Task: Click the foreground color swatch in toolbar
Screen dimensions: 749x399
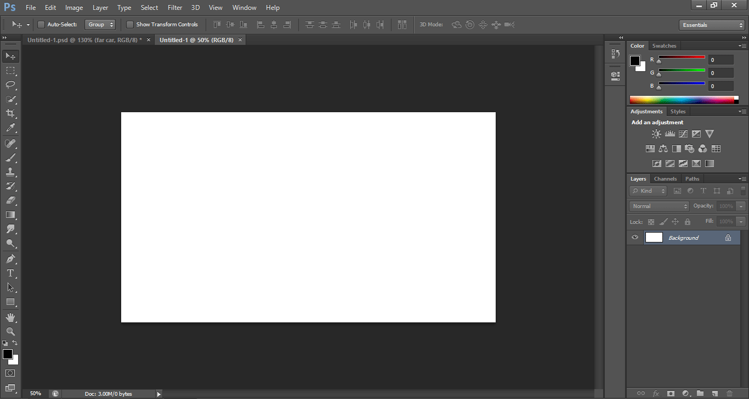Action: point(8,354)
